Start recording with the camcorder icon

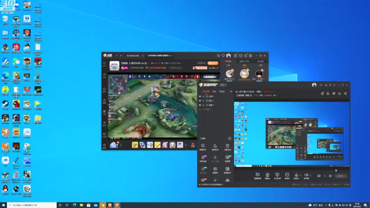tap(319, 176)
